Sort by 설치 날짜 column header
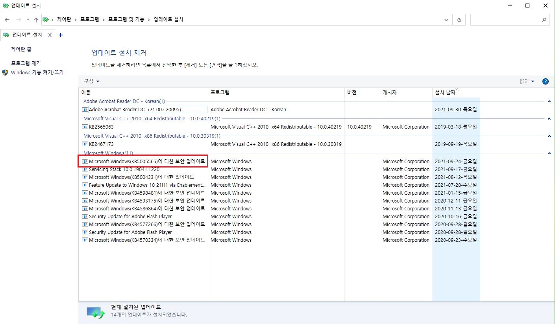Viewport: 555px width, 324px height. click(456, 93)
